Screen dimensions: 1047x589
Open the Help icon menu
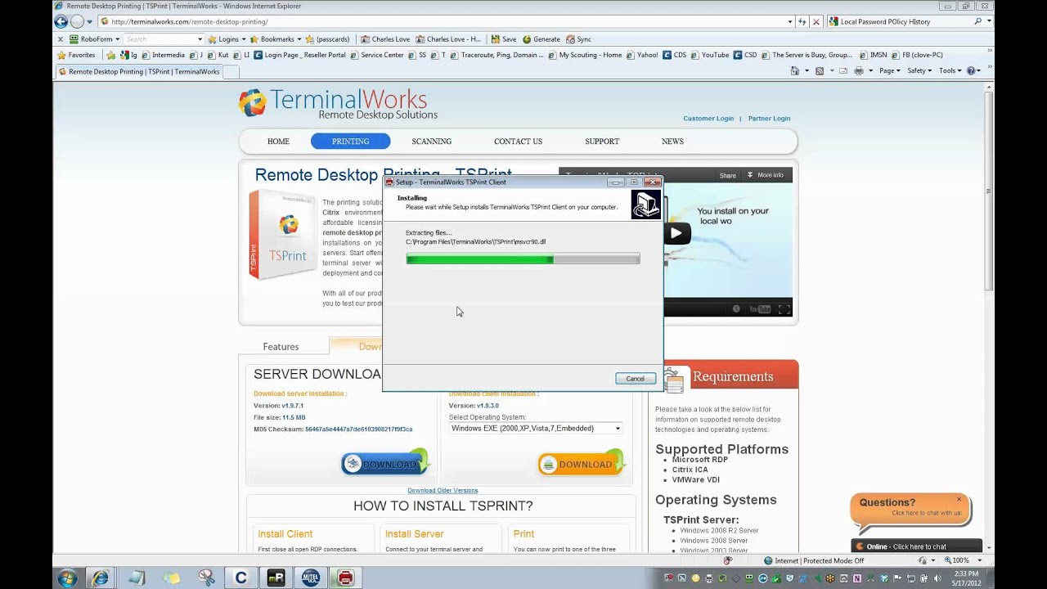[973, 71]
